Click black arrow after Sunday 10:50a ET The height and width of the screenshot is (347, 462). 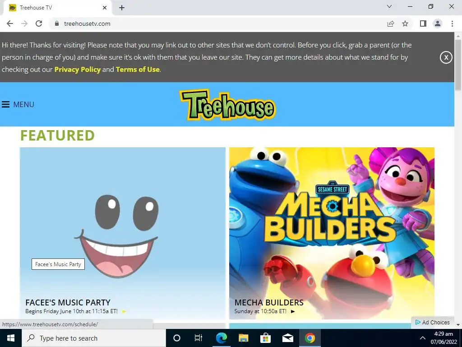[x=292, y=311]
